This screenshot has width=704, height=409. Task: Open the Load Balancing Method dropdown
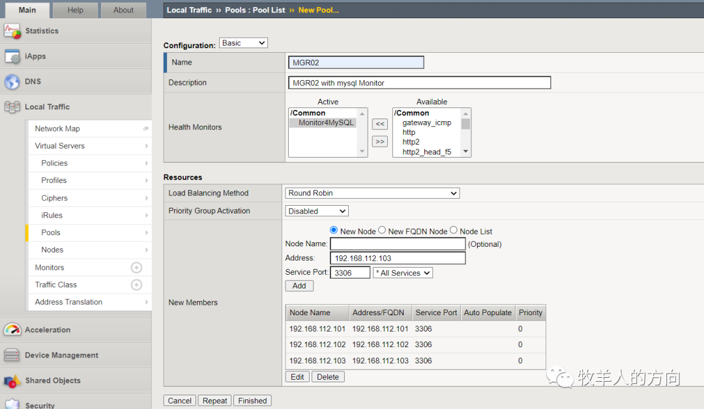pyautogui.click(x=372, y=193)
